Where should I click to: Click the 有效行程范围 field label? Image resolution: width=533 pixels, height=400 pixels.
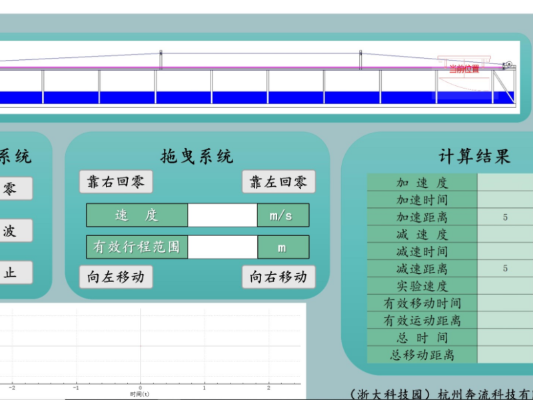click(x=137, y=247)
